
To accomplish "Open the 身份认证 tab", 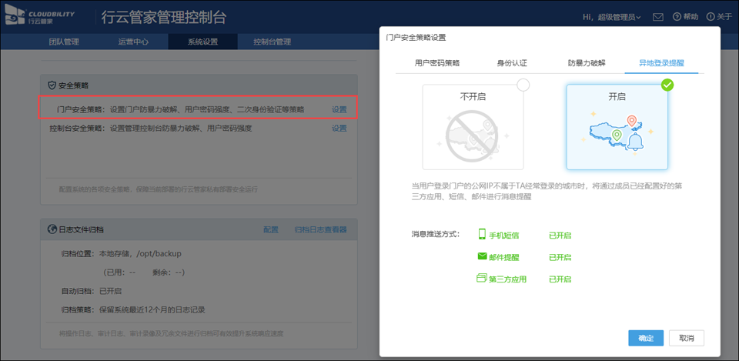I will coord(512,63).
